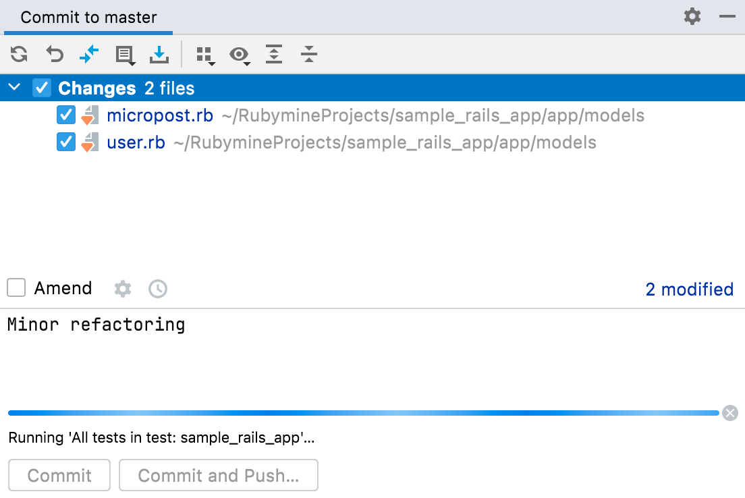Viewport: 745px width, 498px height.
Task: Open the Group By dropdown
Action: click(206, 55)
